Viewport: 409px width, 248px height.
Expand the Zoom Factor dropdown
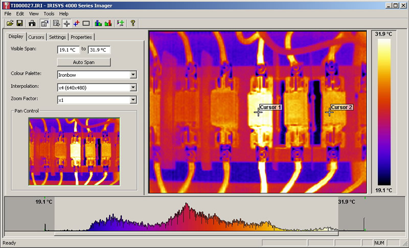tap(133, 100)
